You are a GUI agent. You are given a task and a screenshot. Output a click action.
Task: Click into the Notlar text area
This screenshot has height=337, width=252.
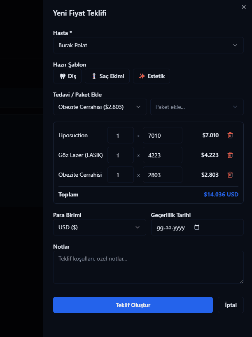click(x=148, y=267)
